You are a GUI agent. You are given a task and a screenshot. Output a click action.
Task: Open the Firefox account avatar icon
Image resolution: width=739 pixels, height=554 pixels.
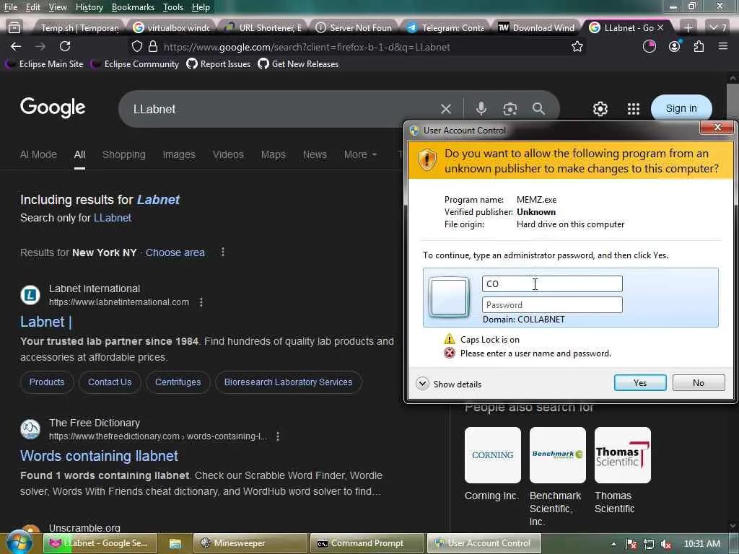click(x=675, y=46)
